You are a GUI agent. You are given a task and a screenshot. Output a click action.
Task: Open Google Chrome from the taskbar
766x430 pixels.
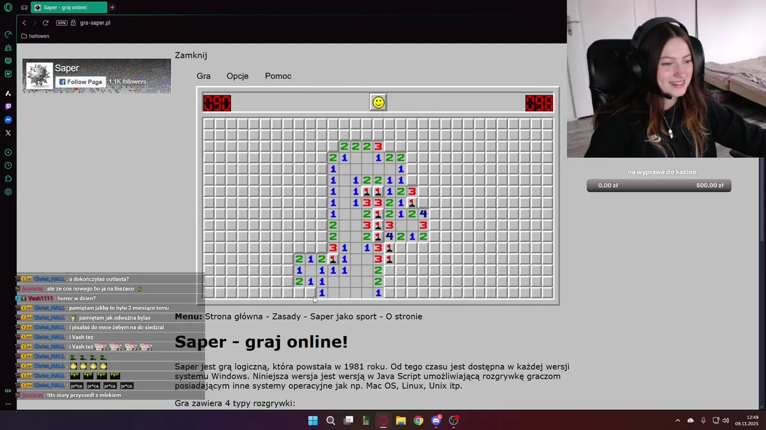[418, 420]
